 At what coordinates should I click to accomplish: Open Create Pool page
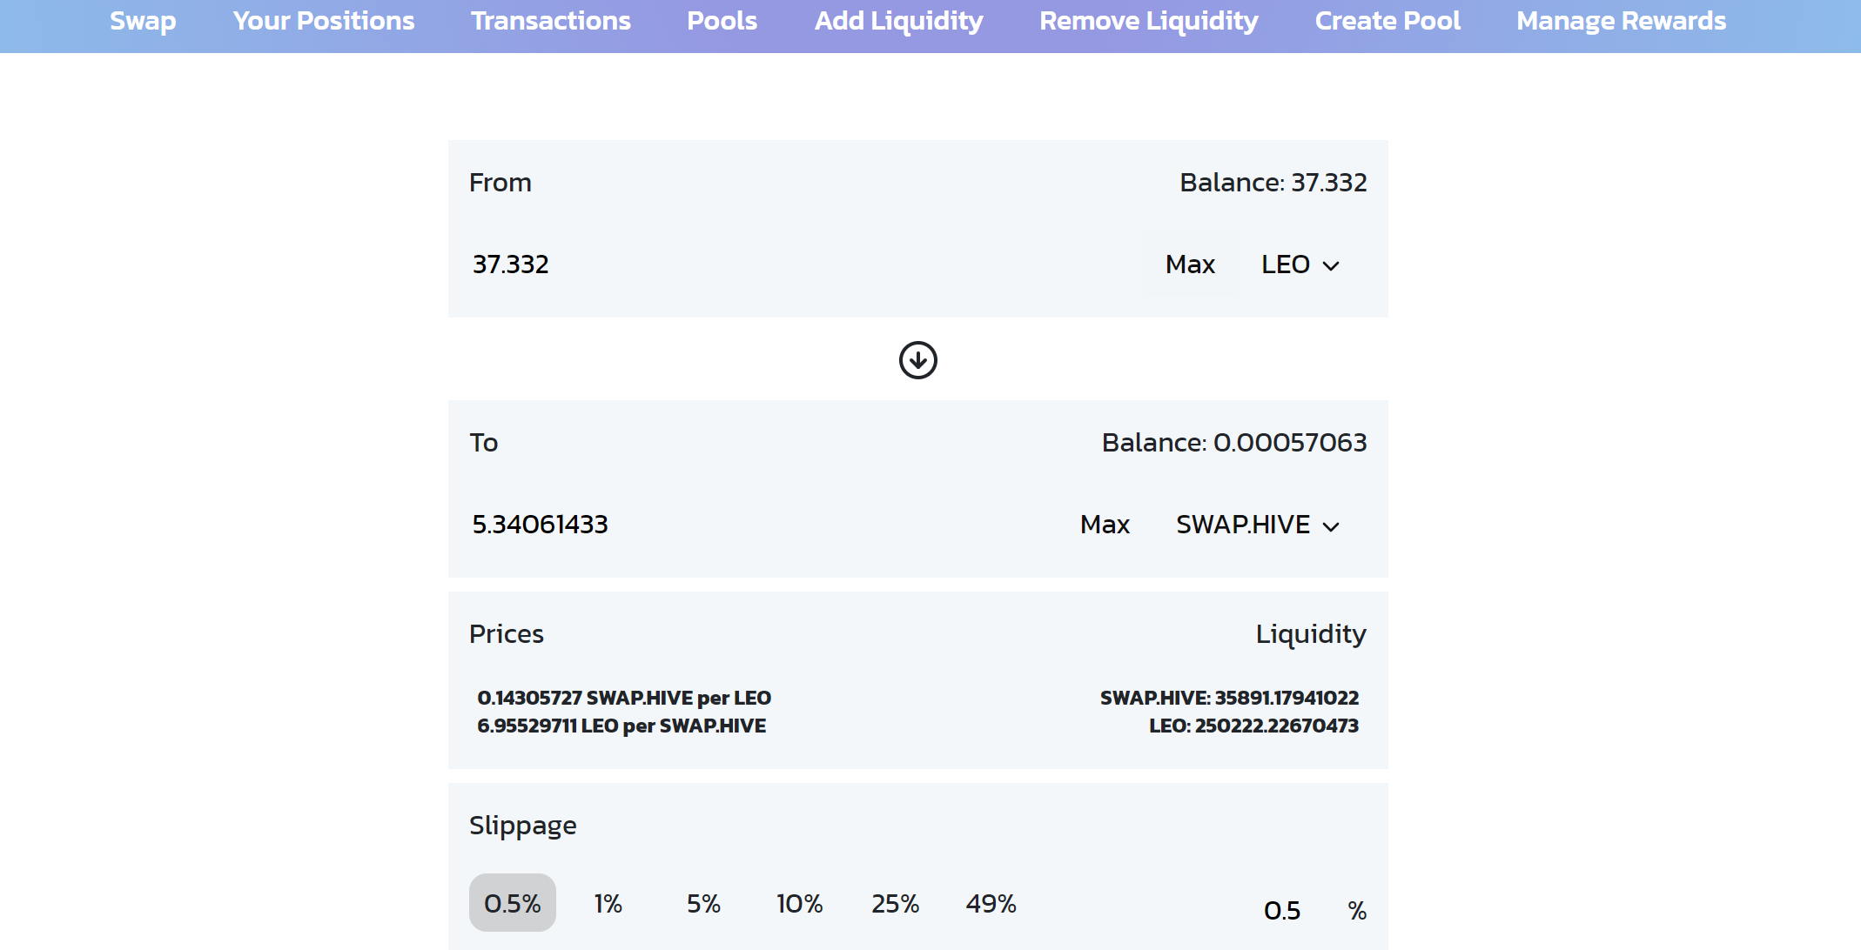(1387, 21)
